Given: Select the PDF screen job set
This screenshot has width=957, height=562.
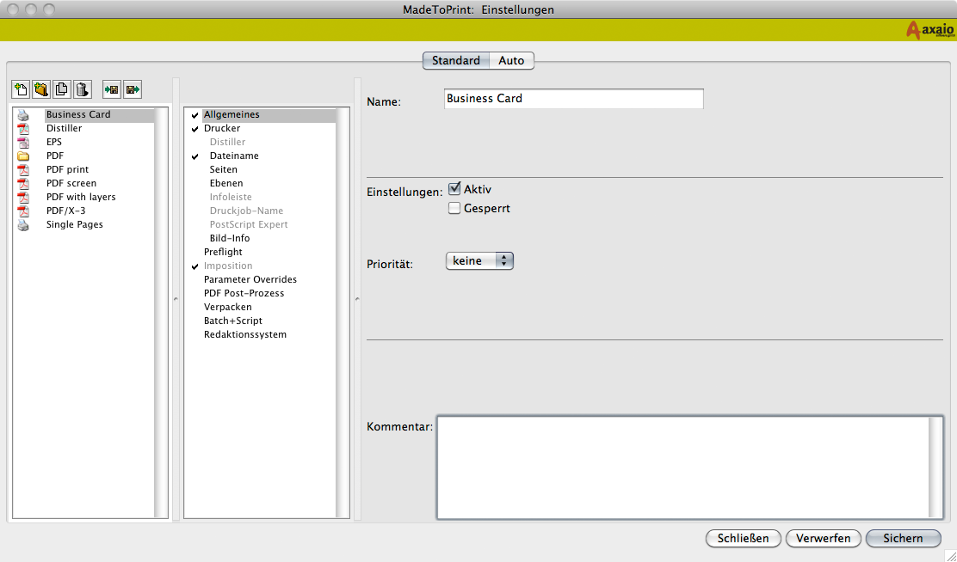Looking at the screenshot, I should tap(71, 183).
